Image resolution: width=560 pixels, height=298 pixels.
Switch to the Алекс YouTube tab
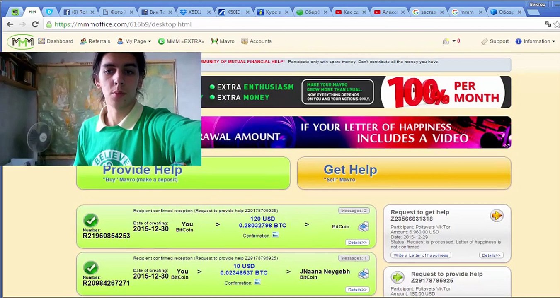click(x=389, y=12)
